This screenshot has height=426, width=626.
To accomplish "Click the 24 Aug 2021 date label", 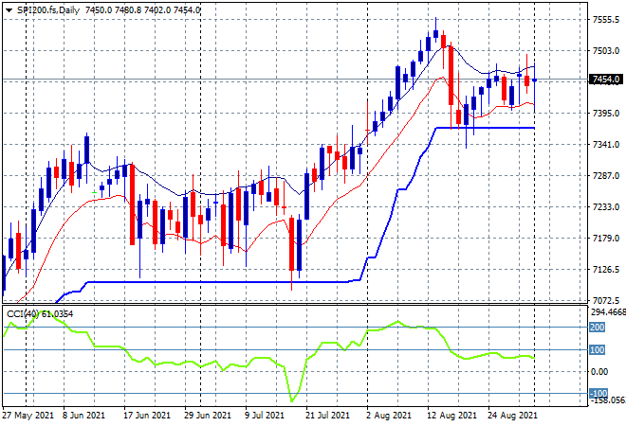I will 512,416.
